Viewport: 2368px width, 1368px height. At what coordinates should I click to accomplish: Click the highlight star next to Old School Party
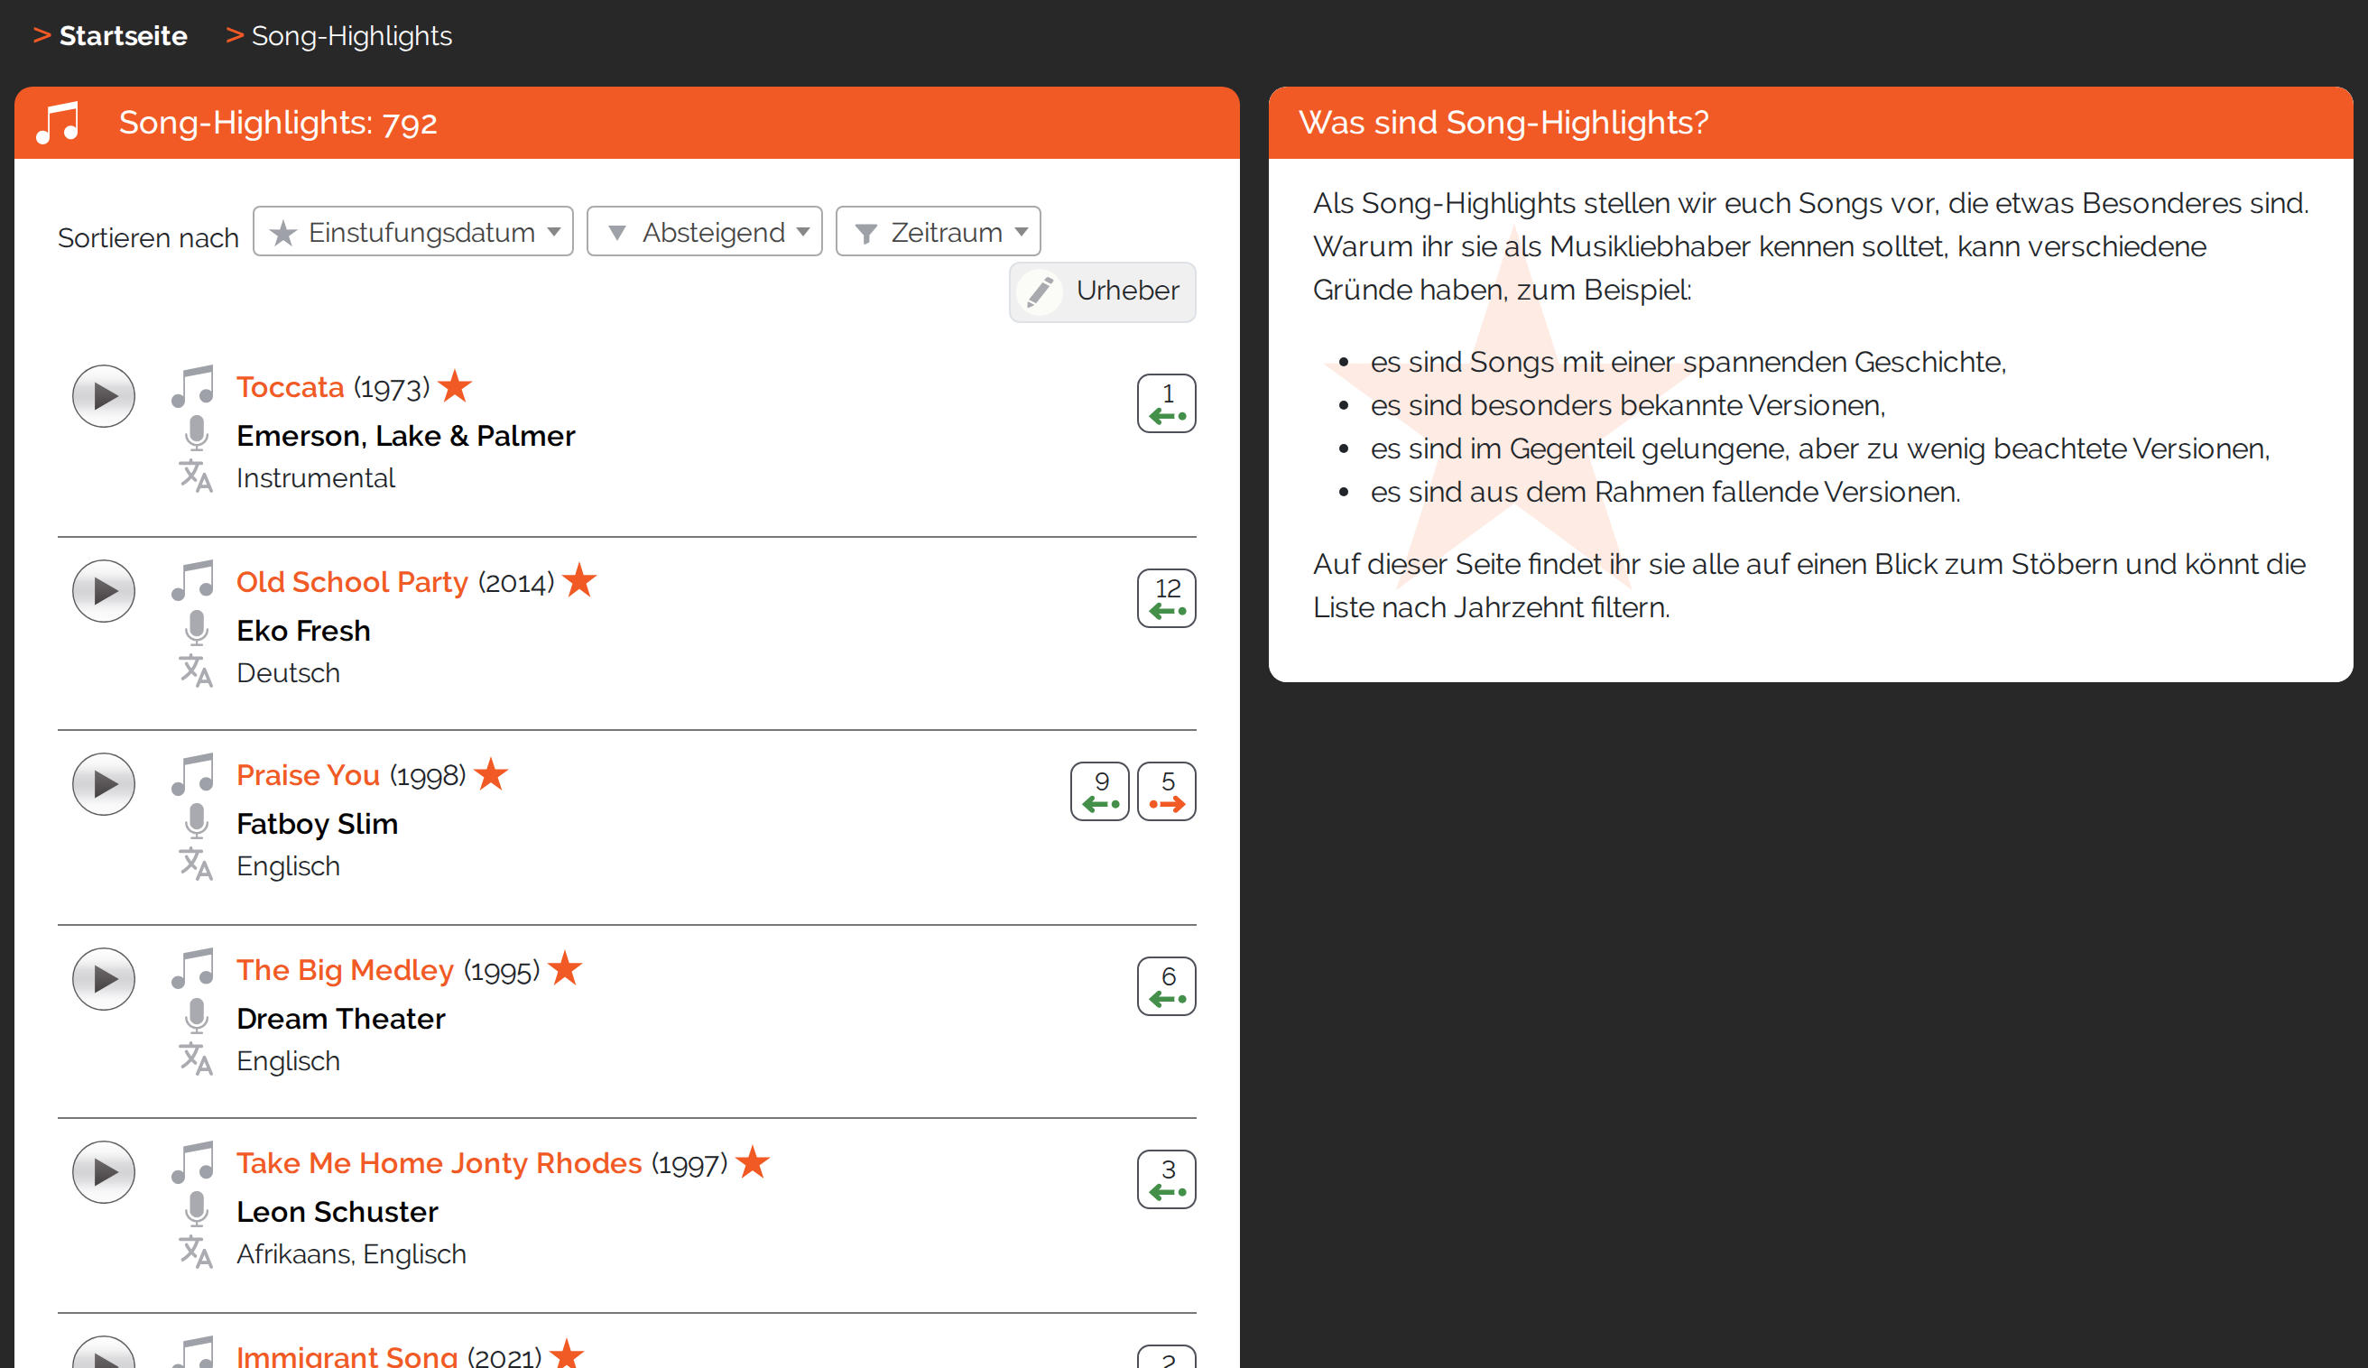point(579,579)
